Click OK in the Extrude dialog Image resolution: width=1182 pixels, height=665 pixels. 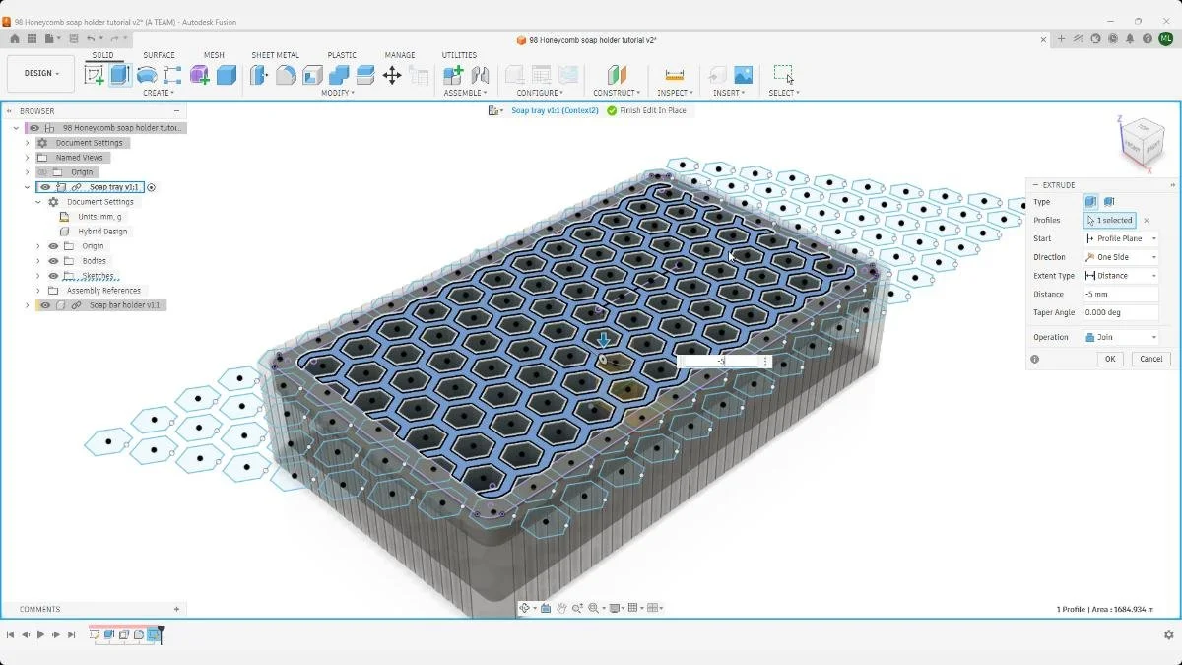click(x=1110, y=359)
